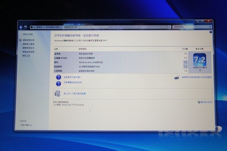Open 調整視覺效果 in the sidebar

28,40
